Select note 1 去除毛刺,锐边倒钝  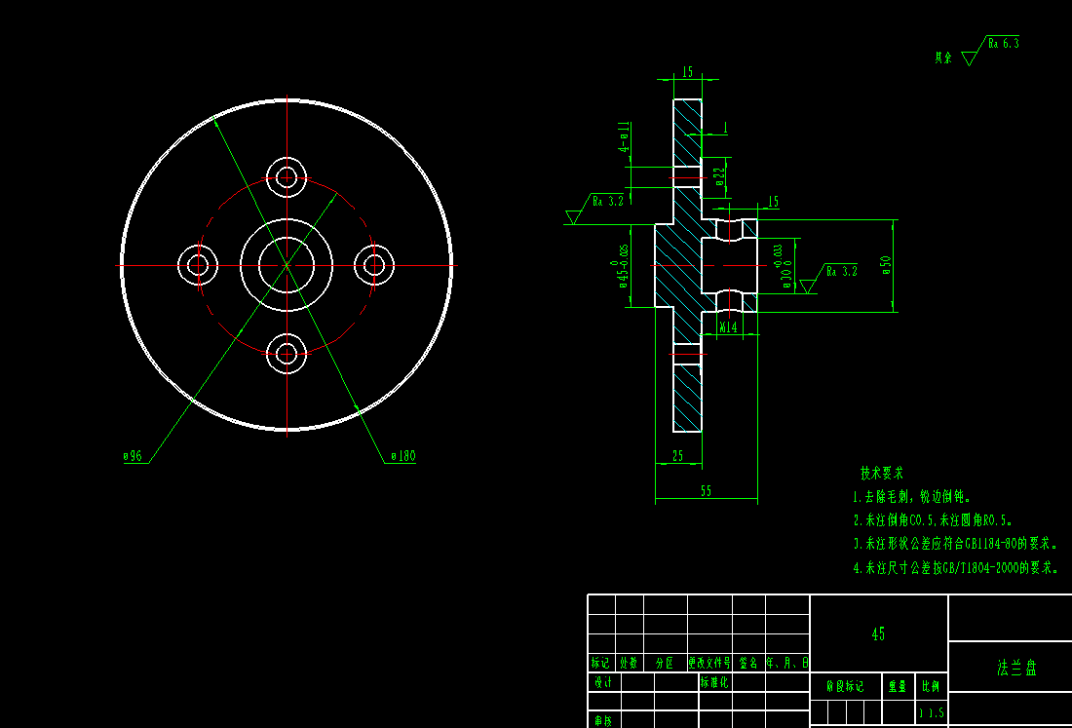click(x=912, y=497)
